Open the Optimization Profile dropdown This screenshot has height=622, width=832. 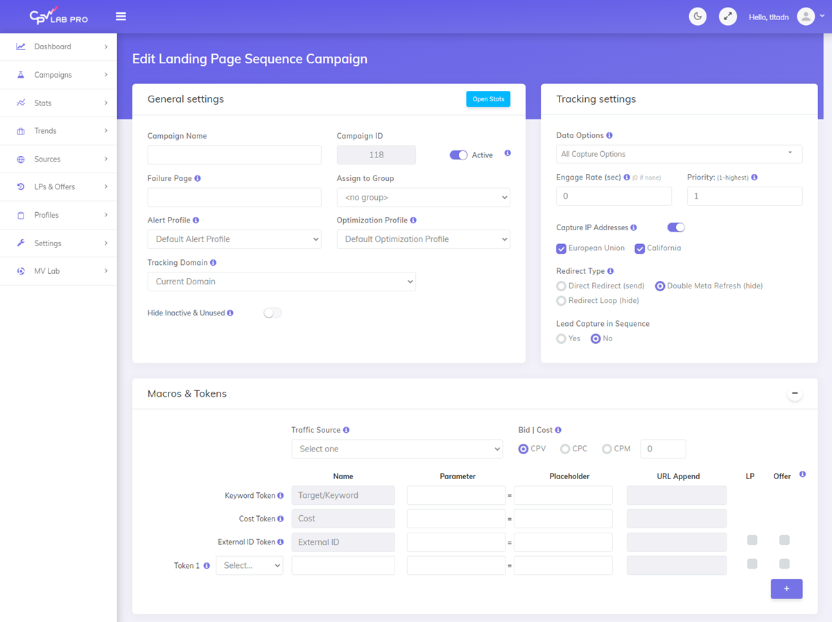point(424,239)
